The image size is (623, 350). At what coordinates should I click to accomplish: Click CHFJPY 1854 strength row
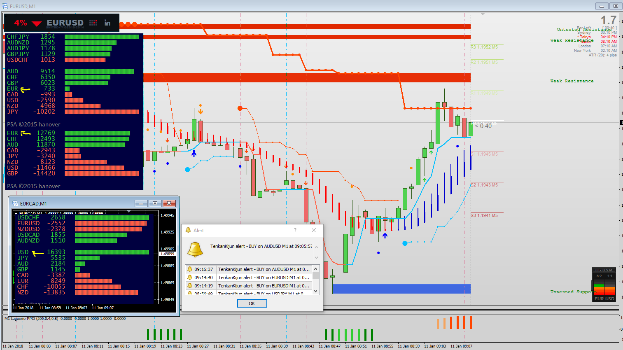tap(73, 37)
